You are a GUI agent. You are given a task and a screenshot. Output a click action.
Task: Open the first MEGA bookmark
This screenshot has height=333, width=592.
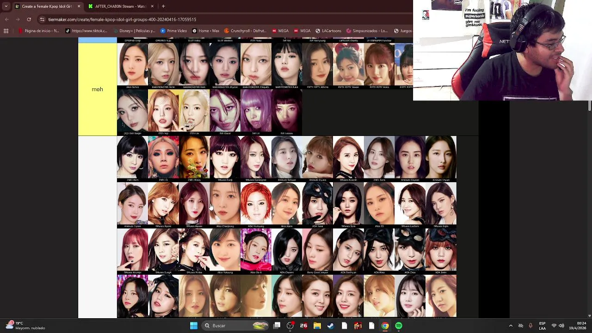pos(280,31)
